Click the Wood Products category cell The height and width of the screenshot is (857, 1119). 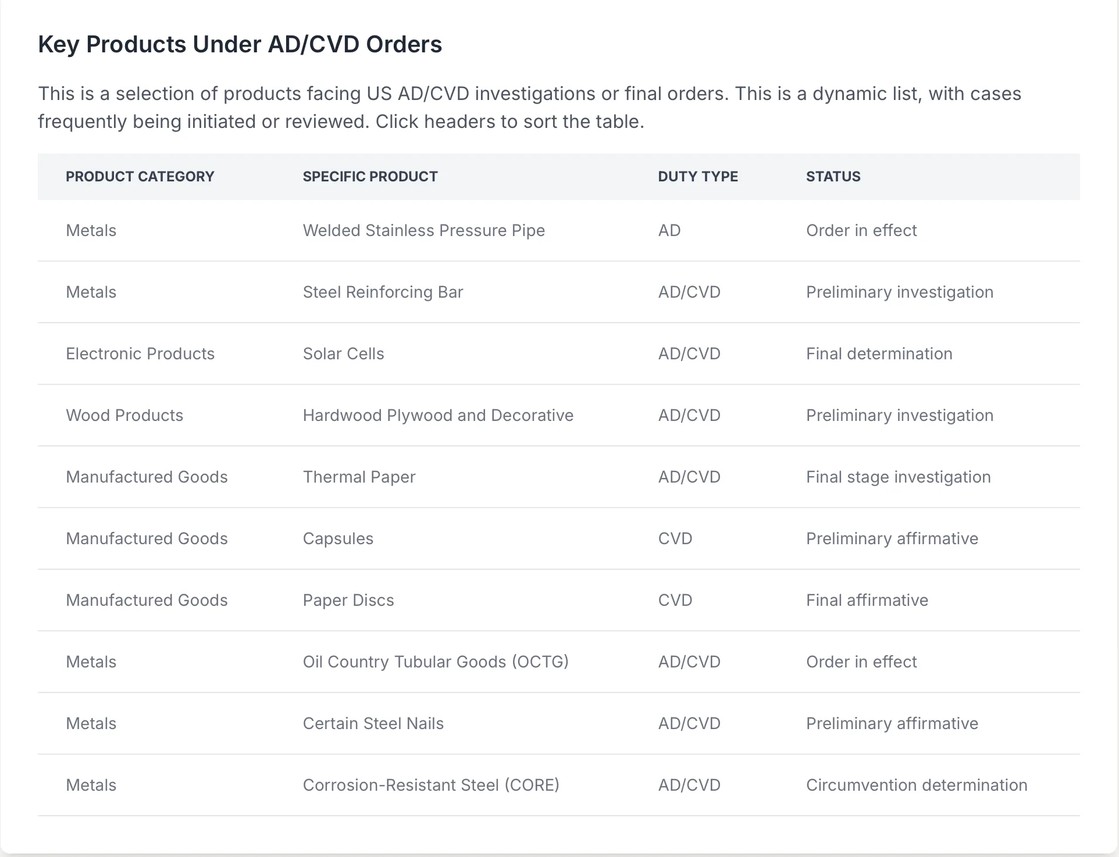(124, 416)
